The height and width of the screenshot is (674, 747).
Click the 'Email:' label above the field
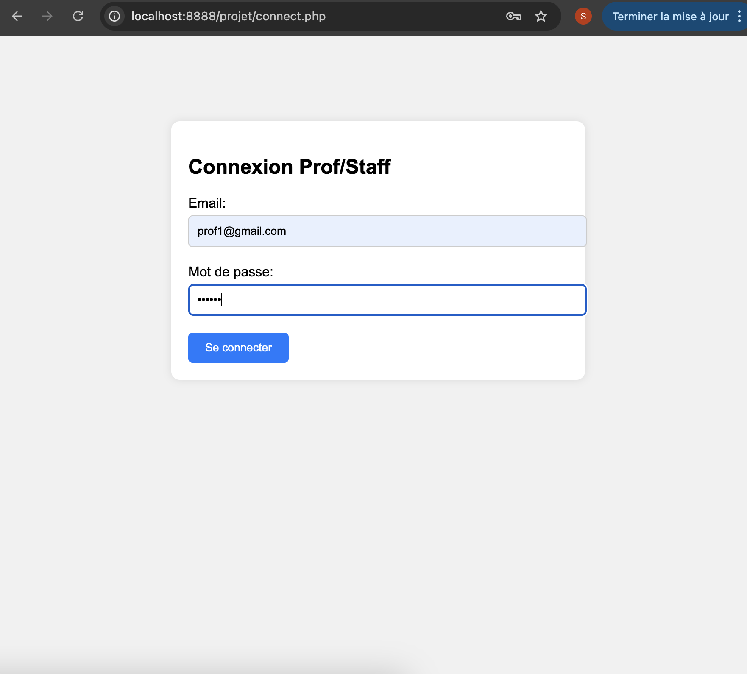click(207, 203)
